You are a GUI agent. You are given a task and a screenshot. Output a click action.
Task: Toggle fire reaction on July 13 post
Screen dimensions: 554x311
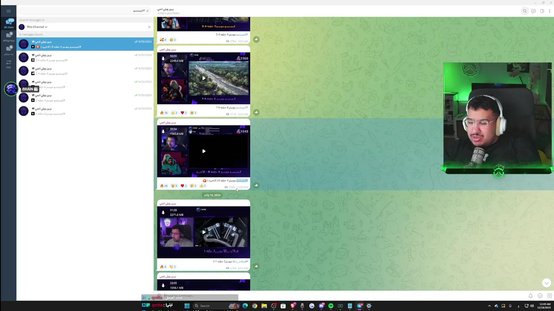pos(163,267)
